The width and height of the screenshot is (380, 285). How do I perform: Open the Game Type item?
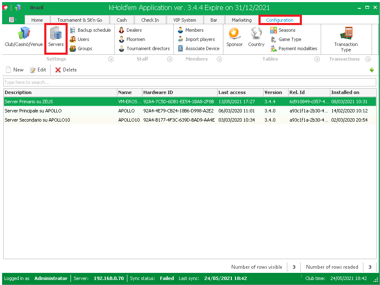(x=286, y=39)
